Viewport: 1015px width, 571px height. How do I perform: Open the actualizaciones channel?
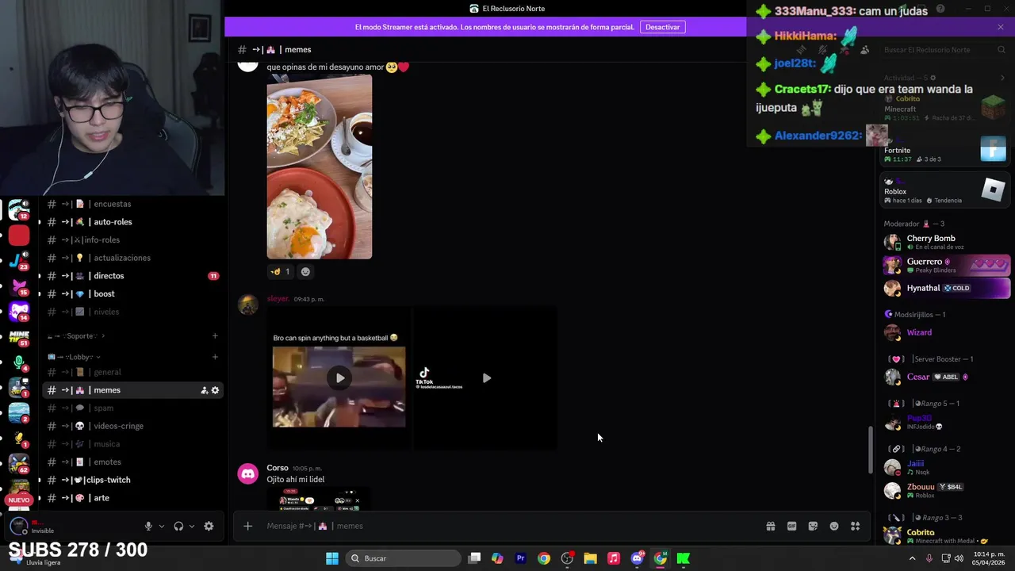132,258
